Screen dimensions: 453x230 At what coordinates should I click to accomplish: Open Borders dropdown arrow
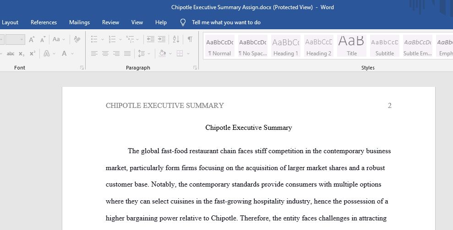coord(188,53)
